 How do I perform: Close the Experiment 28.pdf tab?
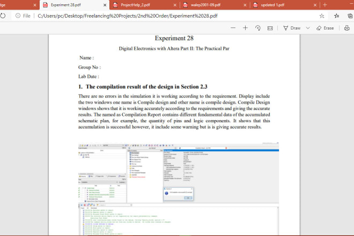pos(105,5)
